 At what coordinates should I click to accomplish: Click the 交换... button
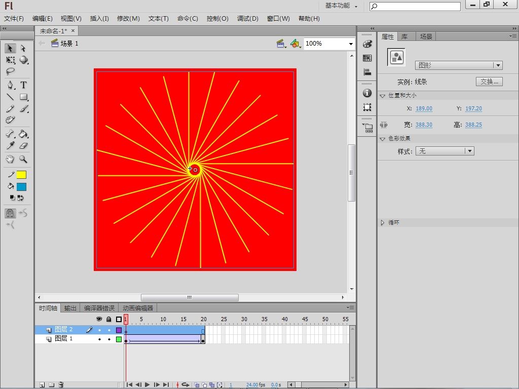(x=489, y=82)
